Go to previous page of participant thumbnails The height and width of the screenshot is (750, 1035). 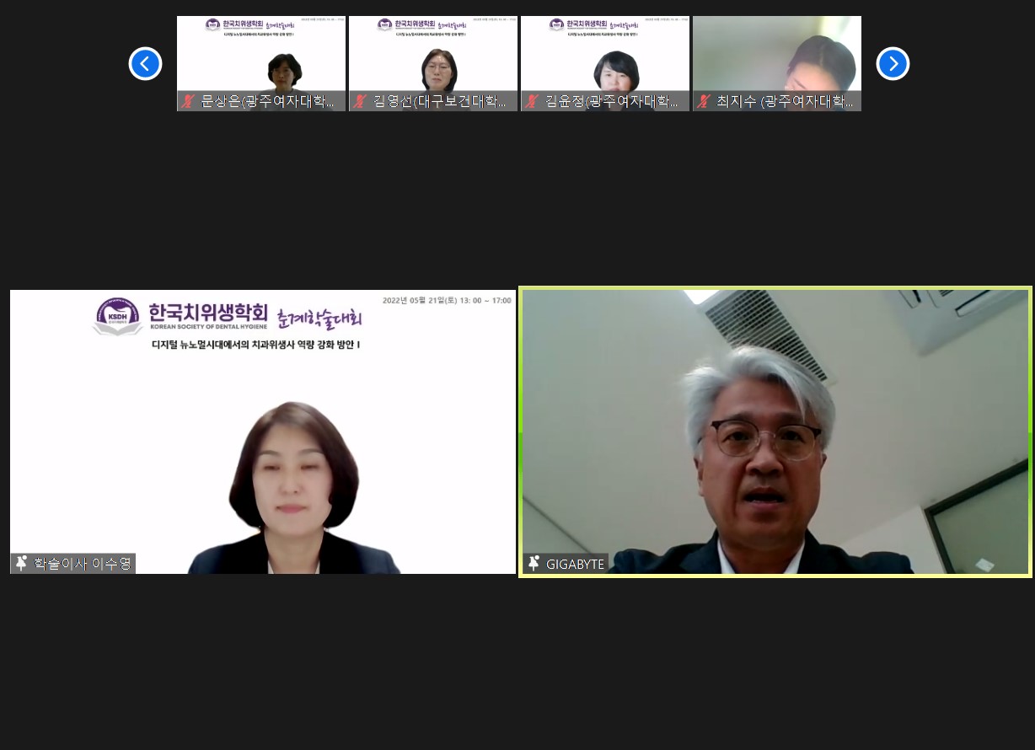[x=145, y=64]
